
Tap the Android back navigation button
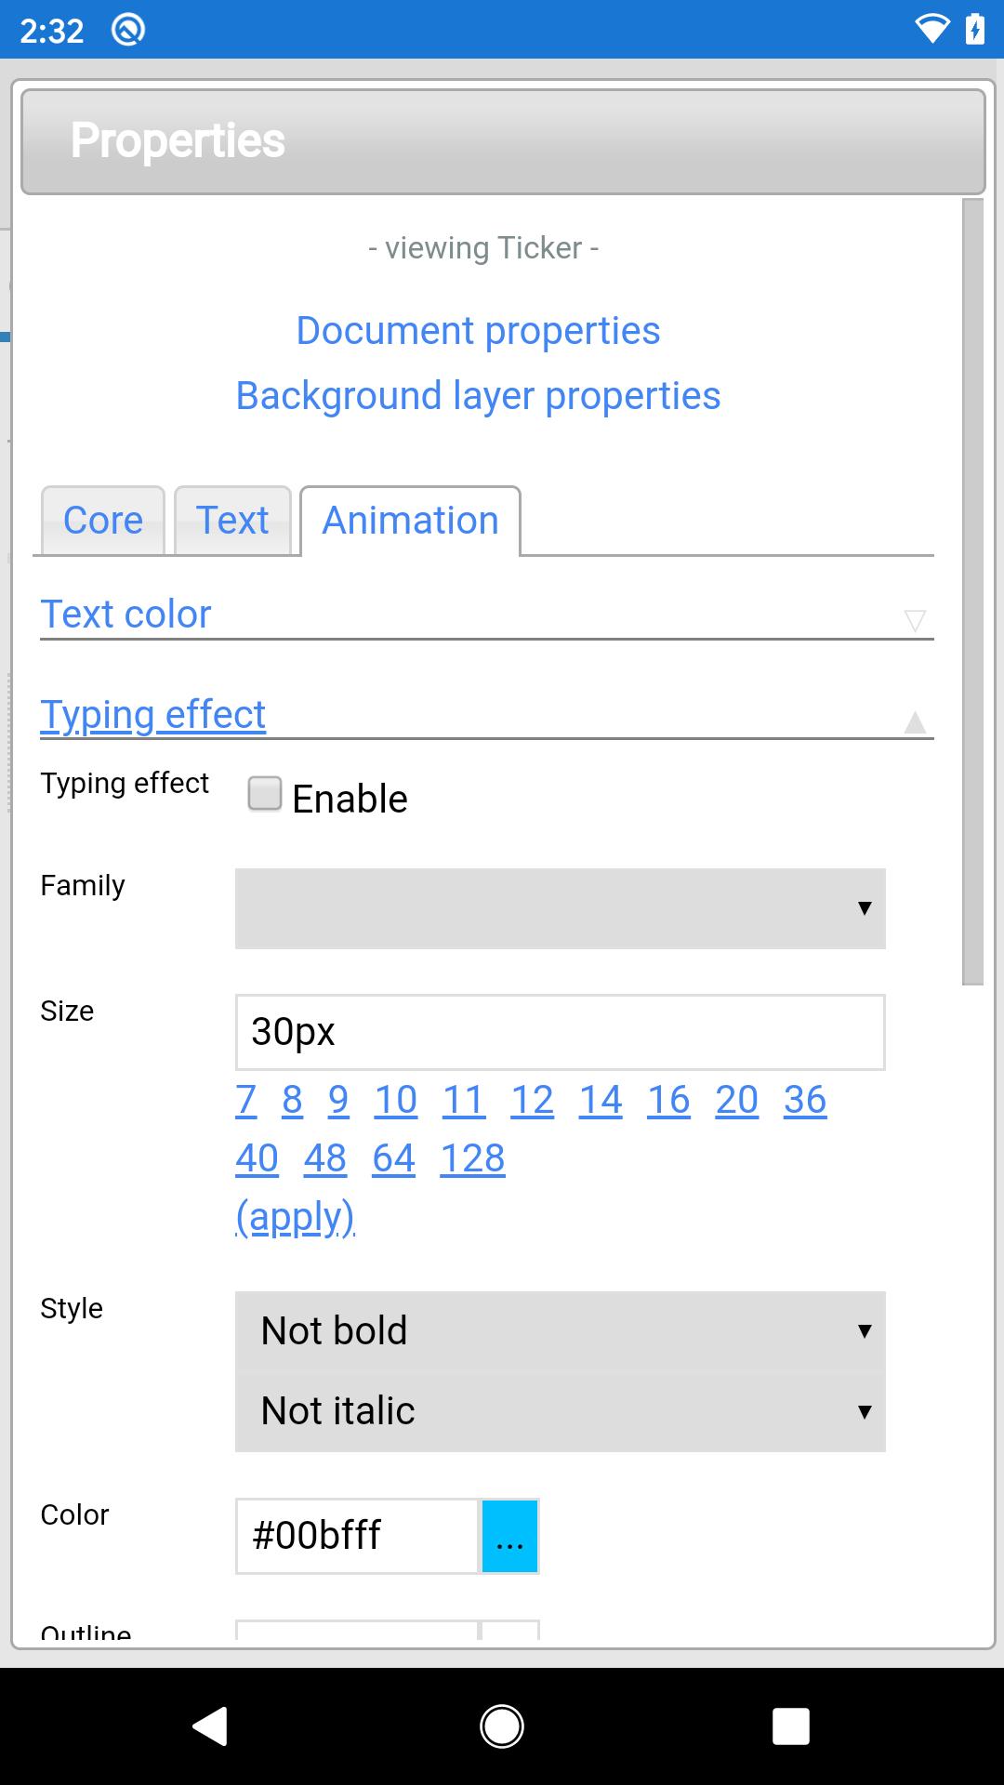[210, 1726]
